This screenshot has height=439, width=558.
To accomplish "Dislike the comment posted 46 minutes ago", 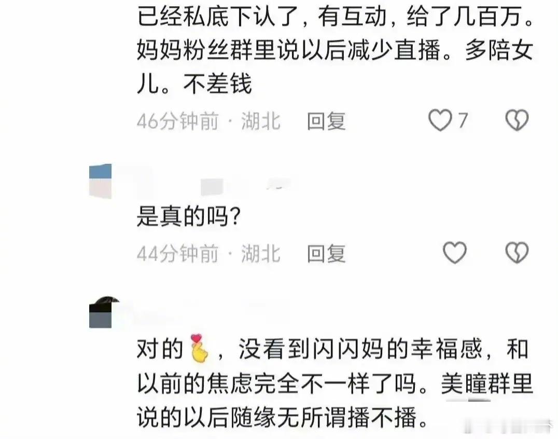I will 517,120.
